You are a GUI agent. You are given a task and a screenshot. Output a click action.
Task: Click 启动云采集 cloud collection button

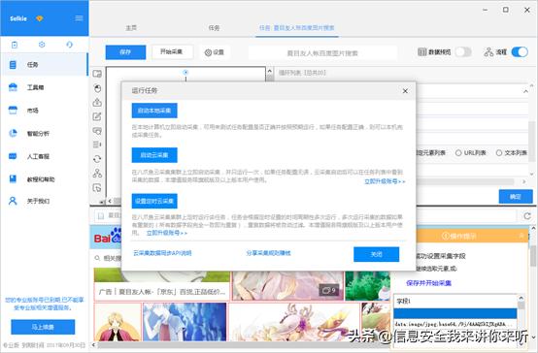tap(154, 155)
